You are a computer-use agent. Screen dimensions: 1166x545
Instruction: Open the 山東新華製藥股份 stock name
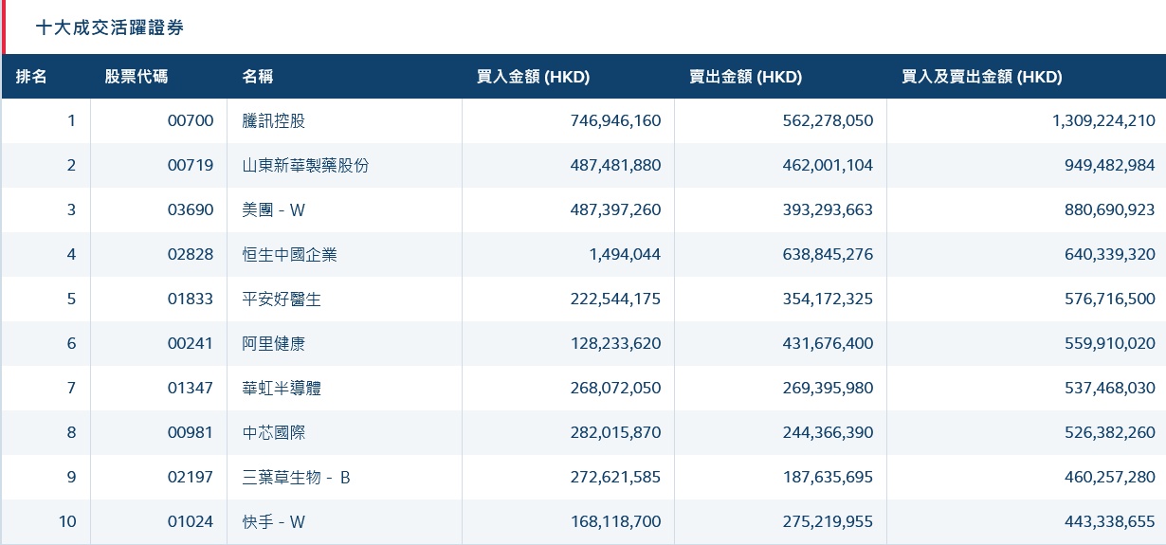[305, 166]
